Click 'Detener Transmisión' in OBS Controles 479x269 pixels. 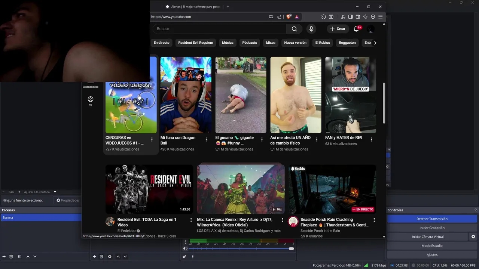coord(432,219)
